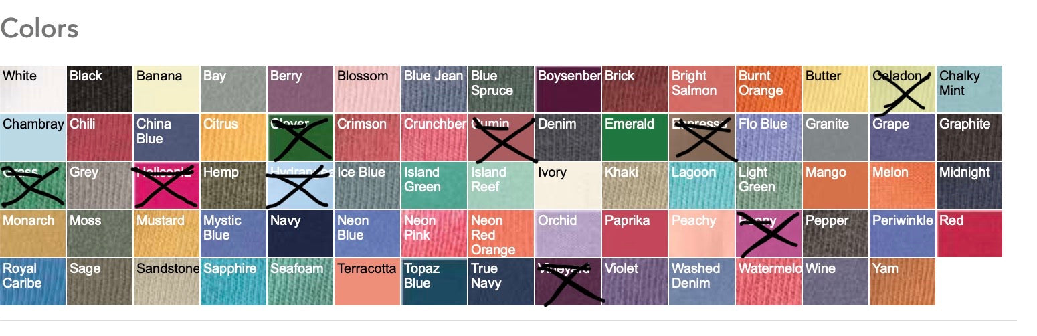The image size is (1037, 336).
Task: Click the Washed Denim swatch
Action: 702,282
